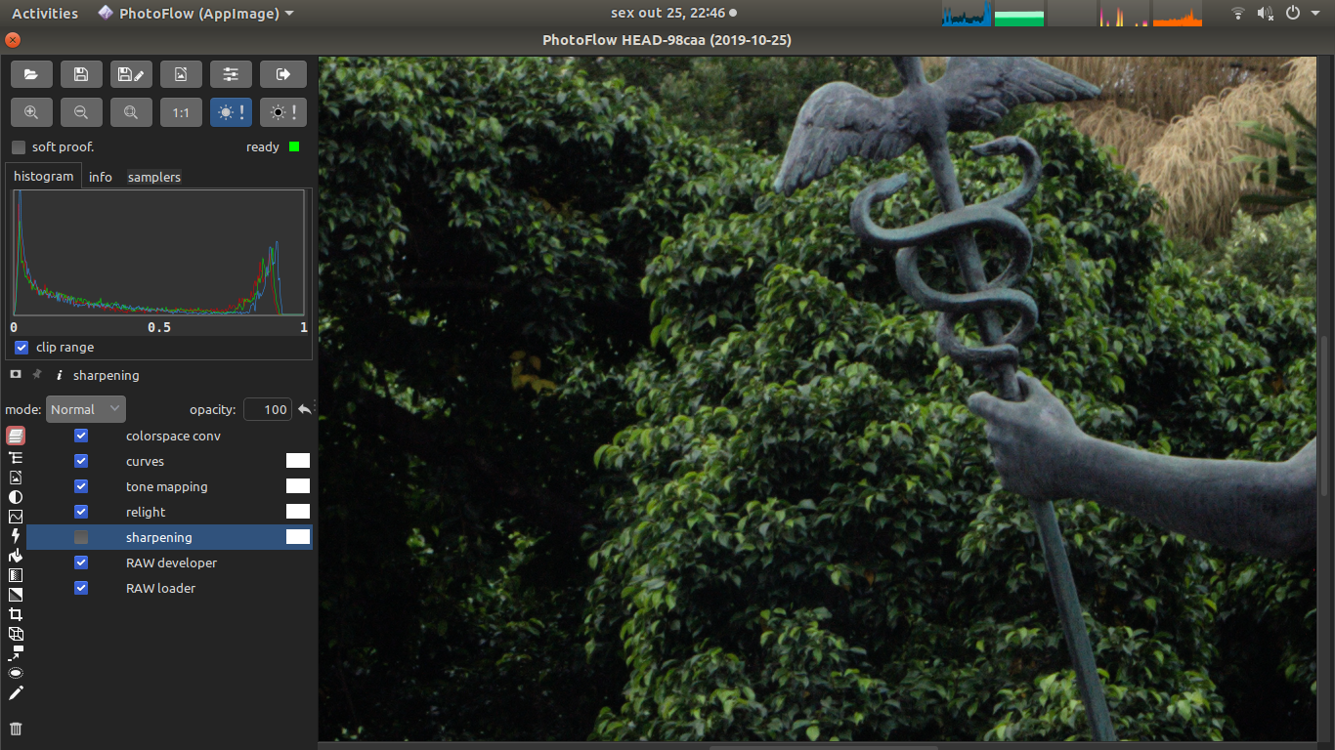
Task: Open preset sliders settings icon
Action: (x=231, y=74)
